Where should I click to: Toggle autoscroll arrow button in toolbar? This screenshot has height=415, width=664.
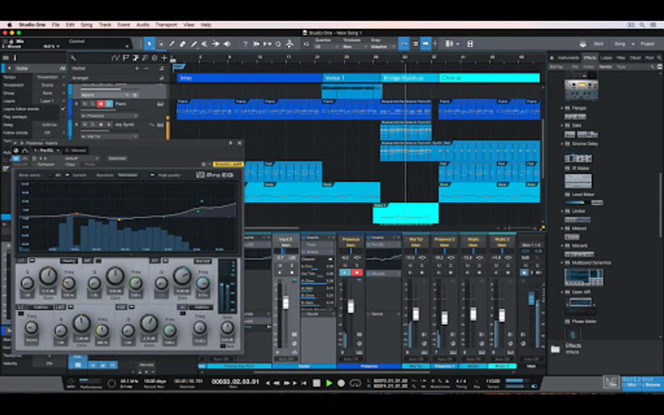tap(426, 44)
